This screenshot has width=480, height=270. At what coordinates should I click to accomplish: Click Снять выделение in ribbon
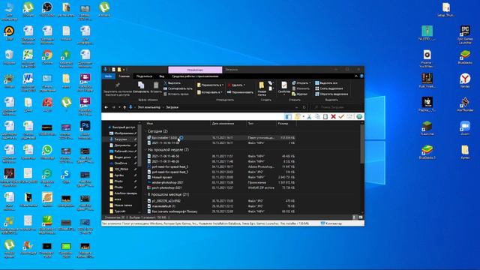click(329, 88)
